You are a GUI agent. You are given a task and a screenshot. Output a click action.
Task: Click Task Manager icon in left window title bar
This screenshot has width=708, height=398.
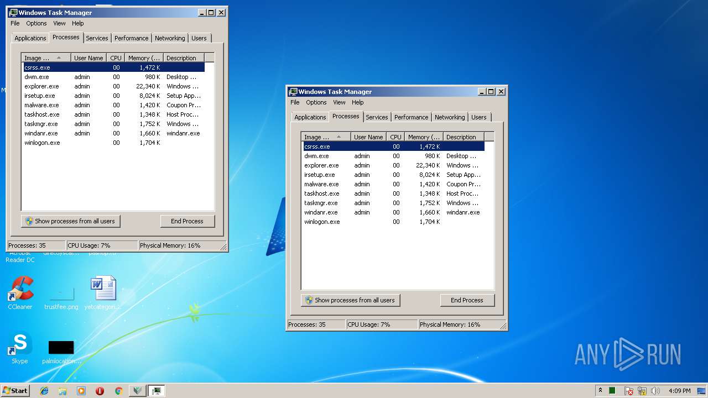point(13,13)
